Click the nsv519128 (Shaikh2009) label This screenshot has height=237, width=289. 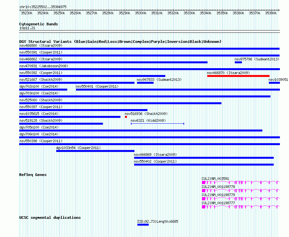tap(41, 120)
